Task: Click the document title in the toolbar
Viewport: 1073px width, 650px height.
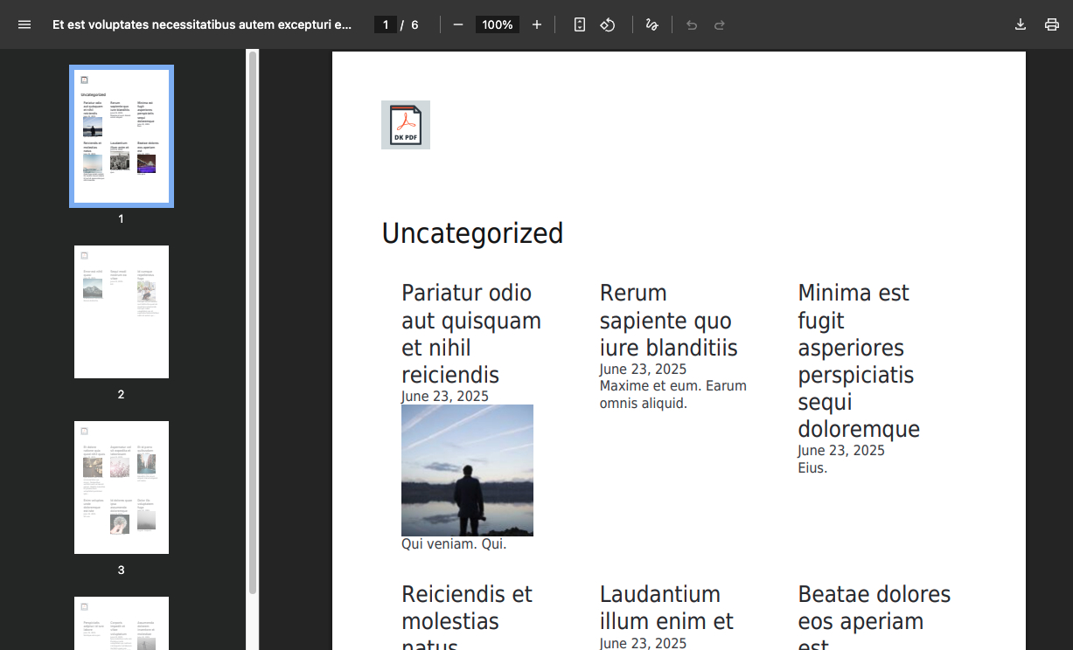Action: click(x=202, y=24)
